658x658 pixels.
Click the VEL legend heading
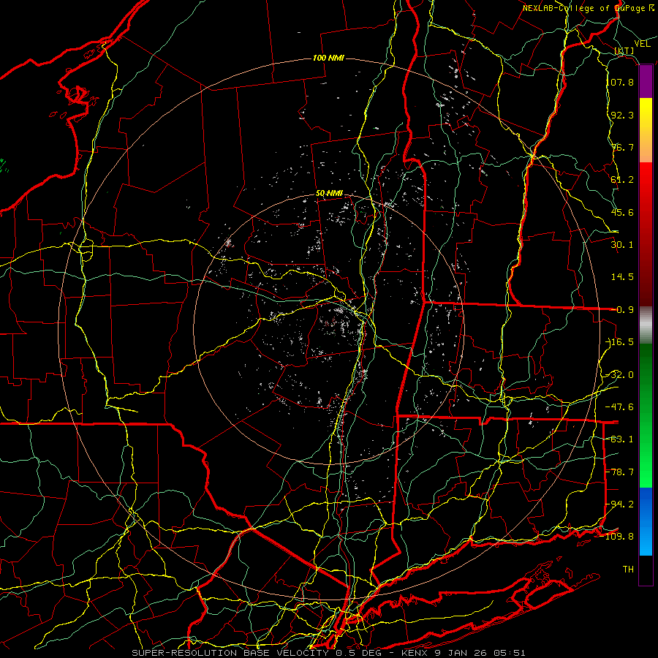(642, 44)
